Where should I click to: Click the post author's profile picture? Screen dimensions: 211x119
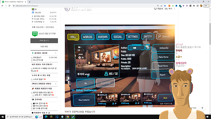(x=67, y=9)
